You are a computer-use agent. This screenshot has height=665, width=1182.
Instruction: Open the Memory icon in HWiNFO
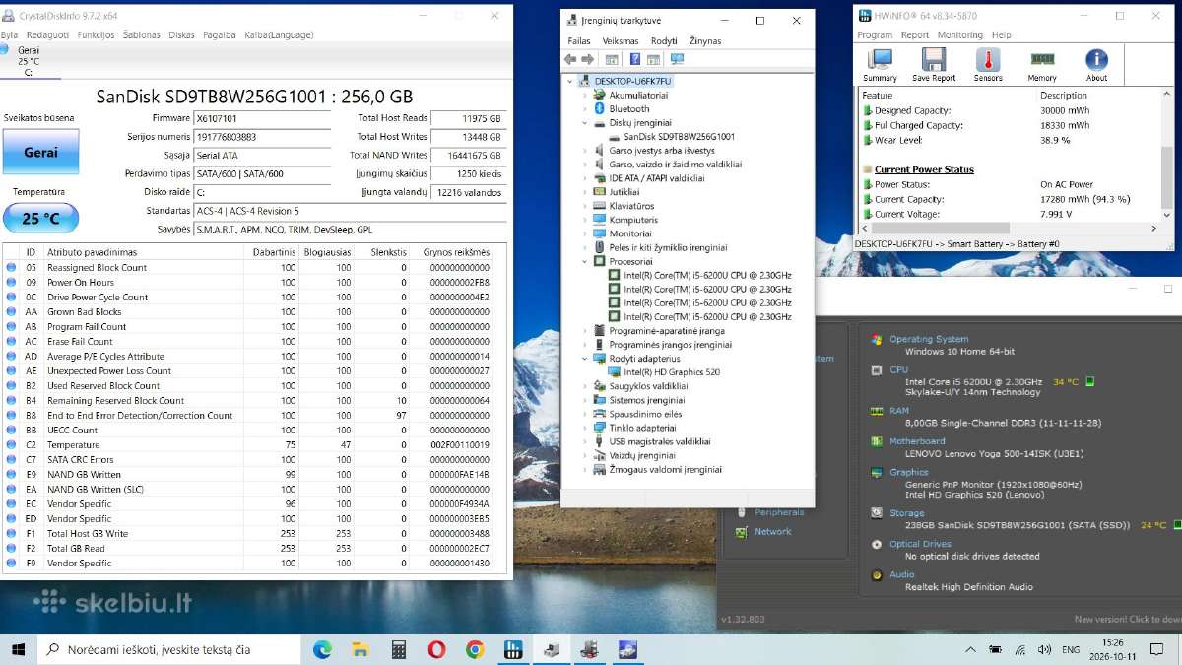coord(1042,65)
